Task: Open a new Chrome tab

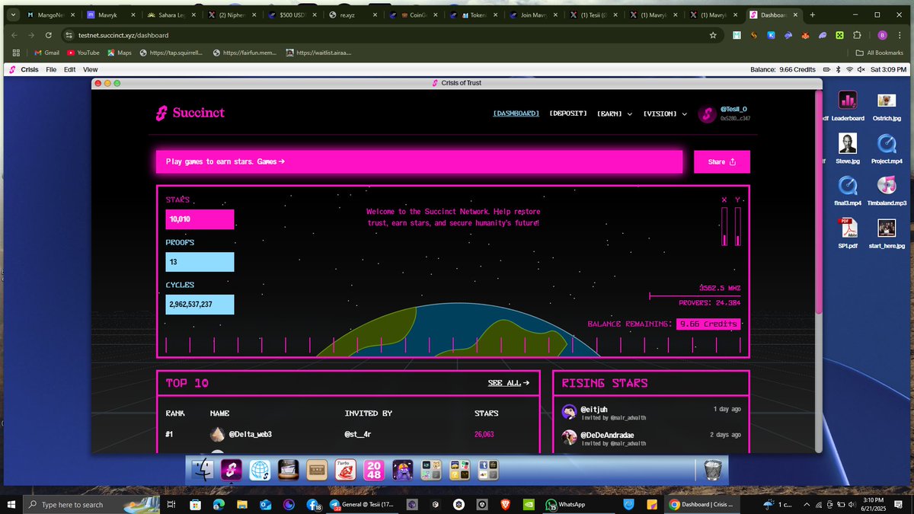Action: pyautogui.click(x=813, y=14)
